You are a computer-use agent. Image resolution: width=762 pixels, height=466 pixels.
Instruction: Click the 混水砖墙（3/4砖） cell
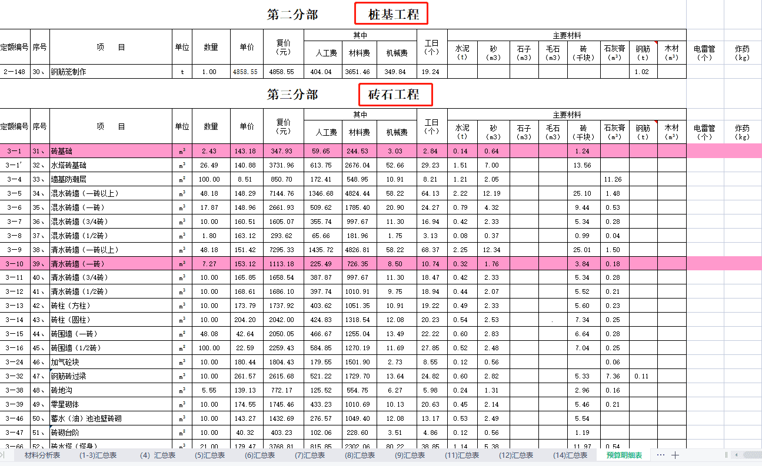coord(110,222)
